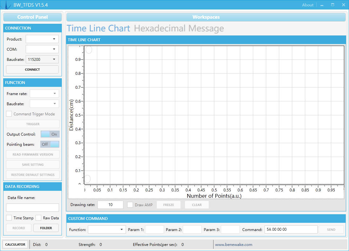The height and width of the screenshot is (251, 349).
Task: Click the SAVE SETTING button
Action: 33,164
